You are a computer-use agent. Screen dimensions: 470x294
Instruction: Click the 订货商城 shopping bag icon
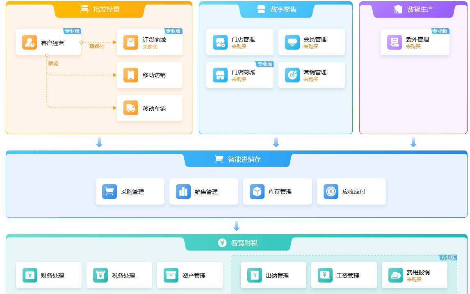[131, 42]
